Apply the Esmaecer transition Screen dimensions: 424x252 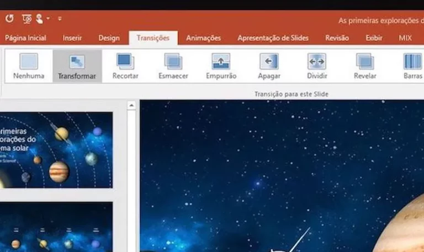173,66
